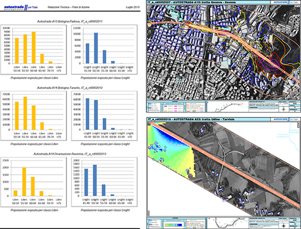Click the 'Autostrada A13 Bologna-Padova' chart title
Viewport: 301px width, 229px height.
(x=70, y=21)
